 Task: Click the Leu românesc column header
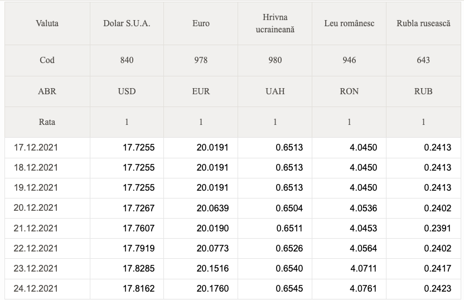click(349, 23)
